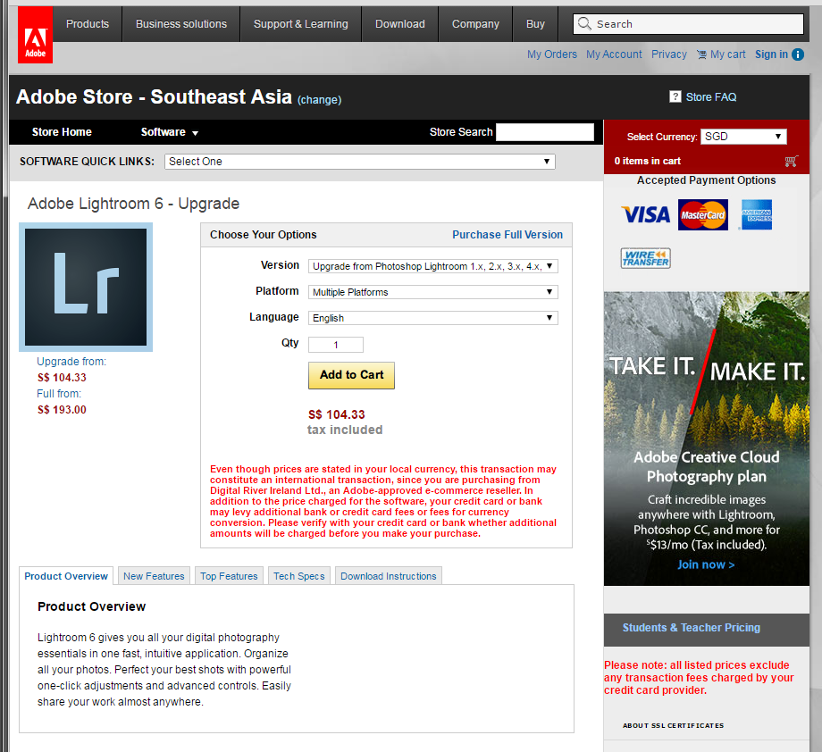Click the Lightroom Lr product image
Viewport: 822px width, 752px height.
(x=86, y=288)
